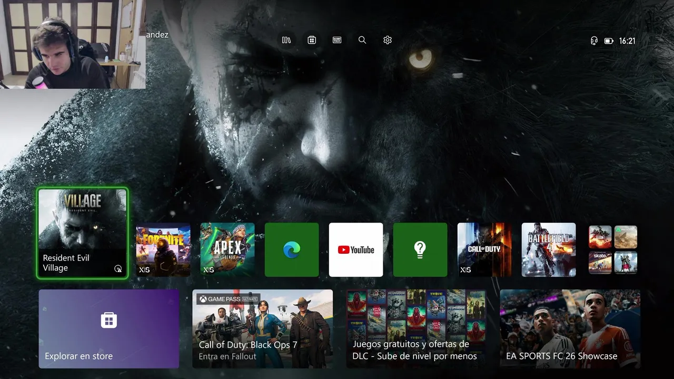Open the search magnifier icon
674x379 pixels.
click(x=362, y=40)
